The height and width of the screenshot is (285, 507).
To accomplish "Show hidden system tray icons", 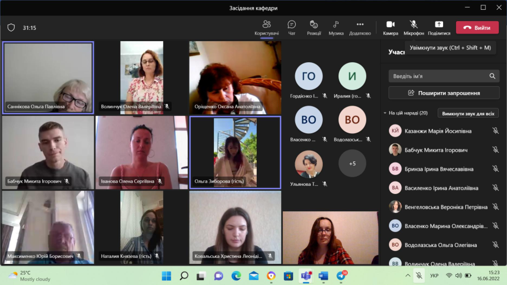I will coord(408,276).
